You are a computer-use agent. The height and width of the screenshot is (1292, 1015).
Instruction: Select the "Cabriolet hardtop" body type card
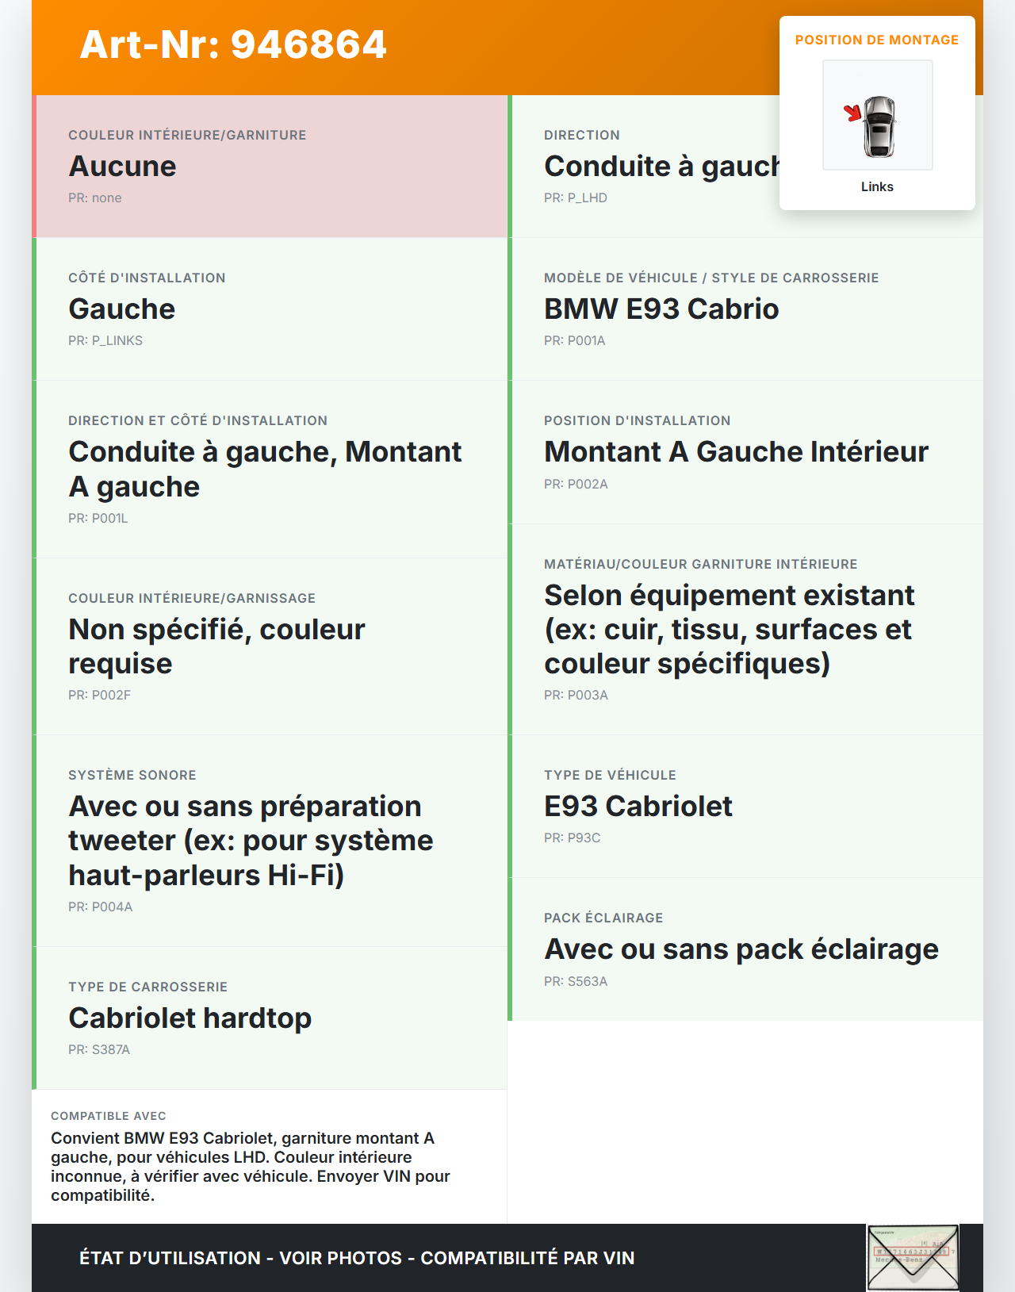270,1018
